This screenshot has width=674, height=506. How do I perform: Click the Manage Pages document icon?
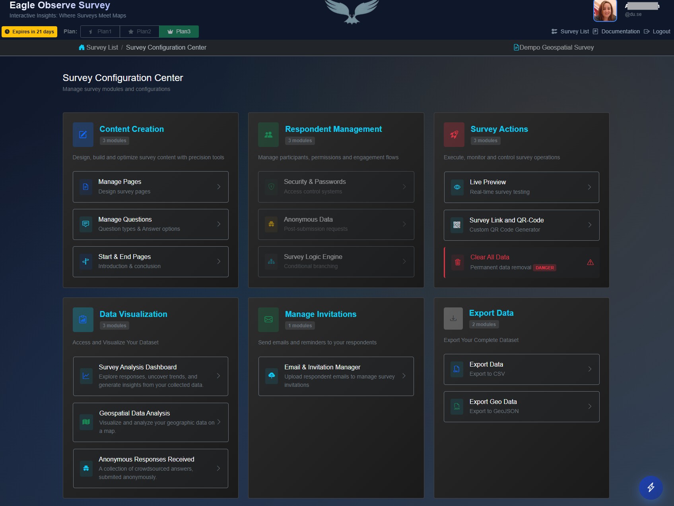[85, 187]
